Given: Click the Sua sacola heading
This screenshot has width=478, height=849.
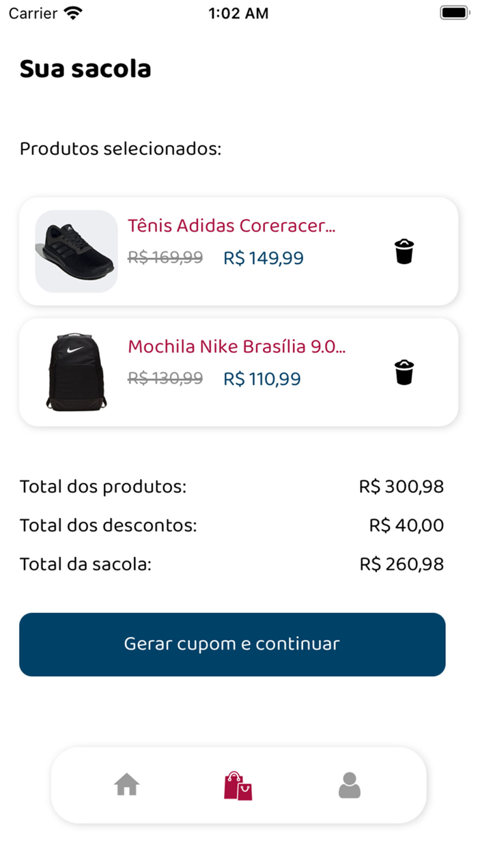Looking at the screenshot, I should 85,68.
